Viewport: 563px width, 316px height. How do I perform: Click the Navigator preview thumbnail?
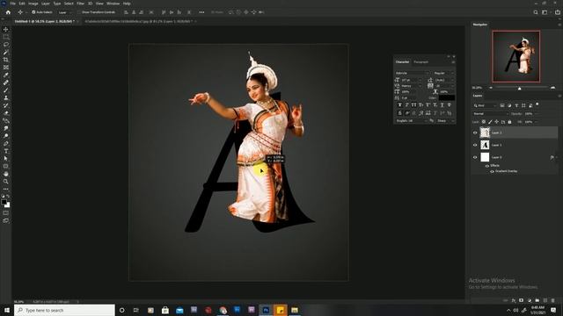click(516, 56)
